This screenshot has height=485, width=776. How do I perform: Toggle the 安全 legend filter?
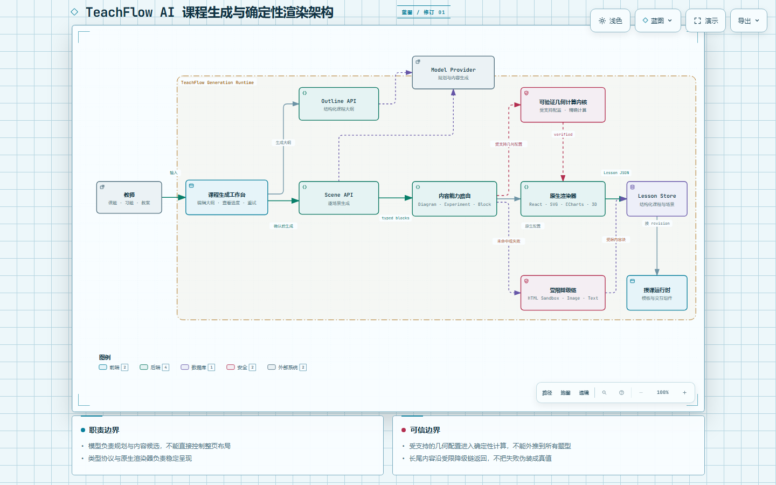click(241, 368)
